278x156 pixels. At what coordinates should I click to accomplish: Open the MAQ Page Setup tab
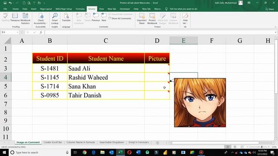point(64,9)
